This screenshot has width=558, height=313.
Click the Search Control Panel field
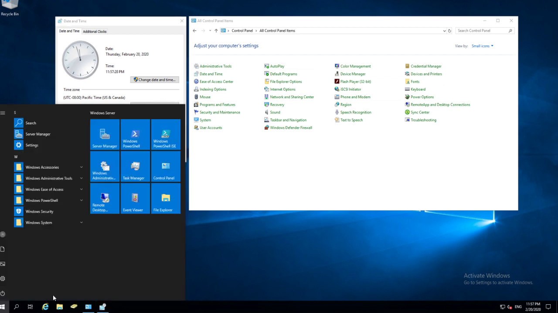[484, 31]
